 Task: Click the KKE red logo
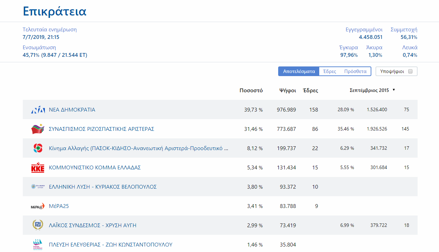coord(38,168)
